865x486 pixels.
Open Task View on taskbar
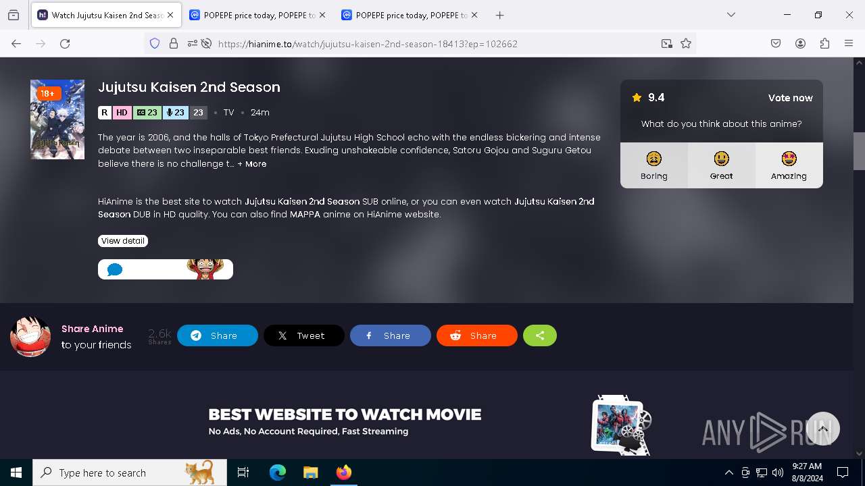(243, 473)
